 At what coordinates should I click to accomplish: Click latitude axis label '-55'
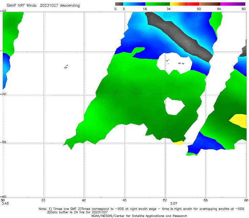3,142
